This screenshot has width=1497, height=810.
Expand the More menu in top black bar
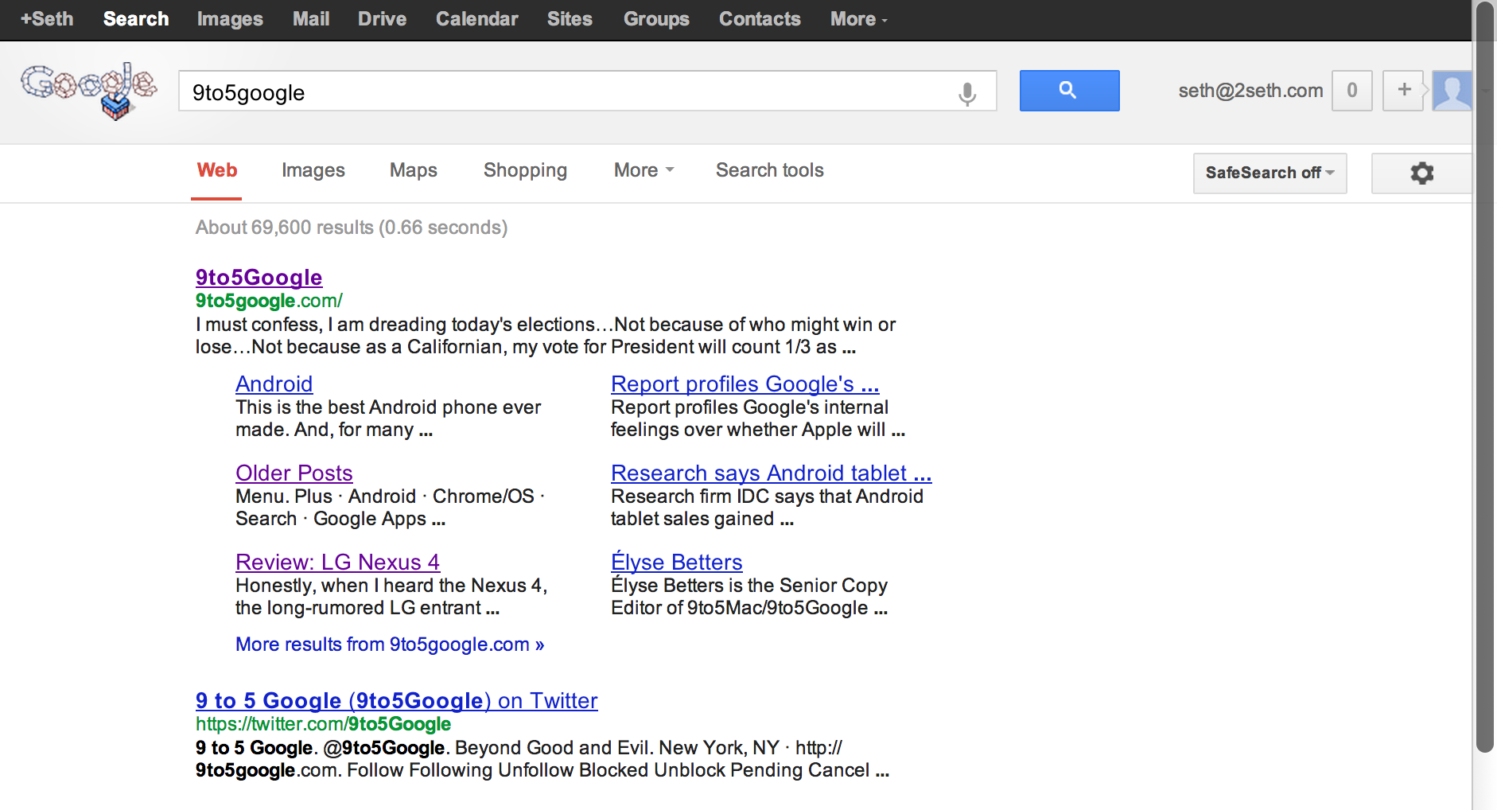(858, 19)
